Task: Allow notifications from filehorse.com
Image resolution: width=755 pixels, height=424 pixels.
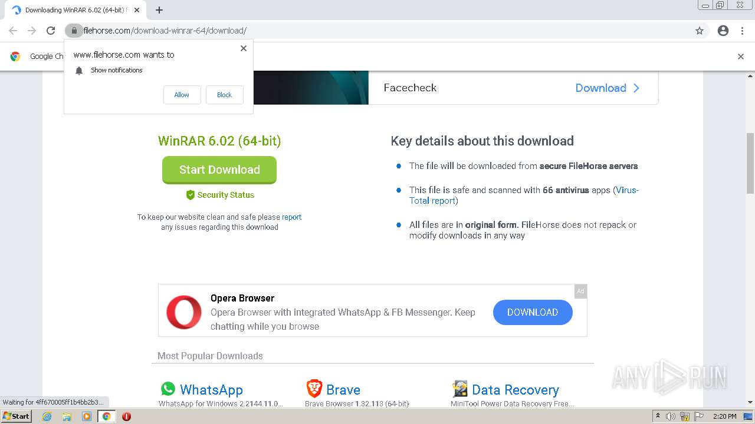Action: pos(182,95)
